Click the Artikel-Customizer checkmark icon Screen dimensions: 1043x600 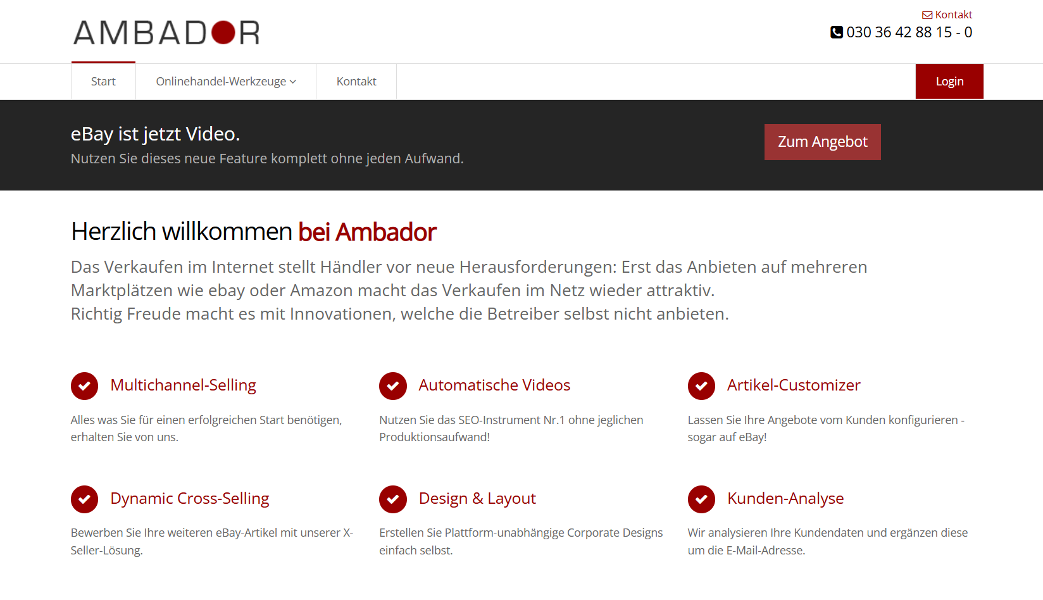pos(701,386)
